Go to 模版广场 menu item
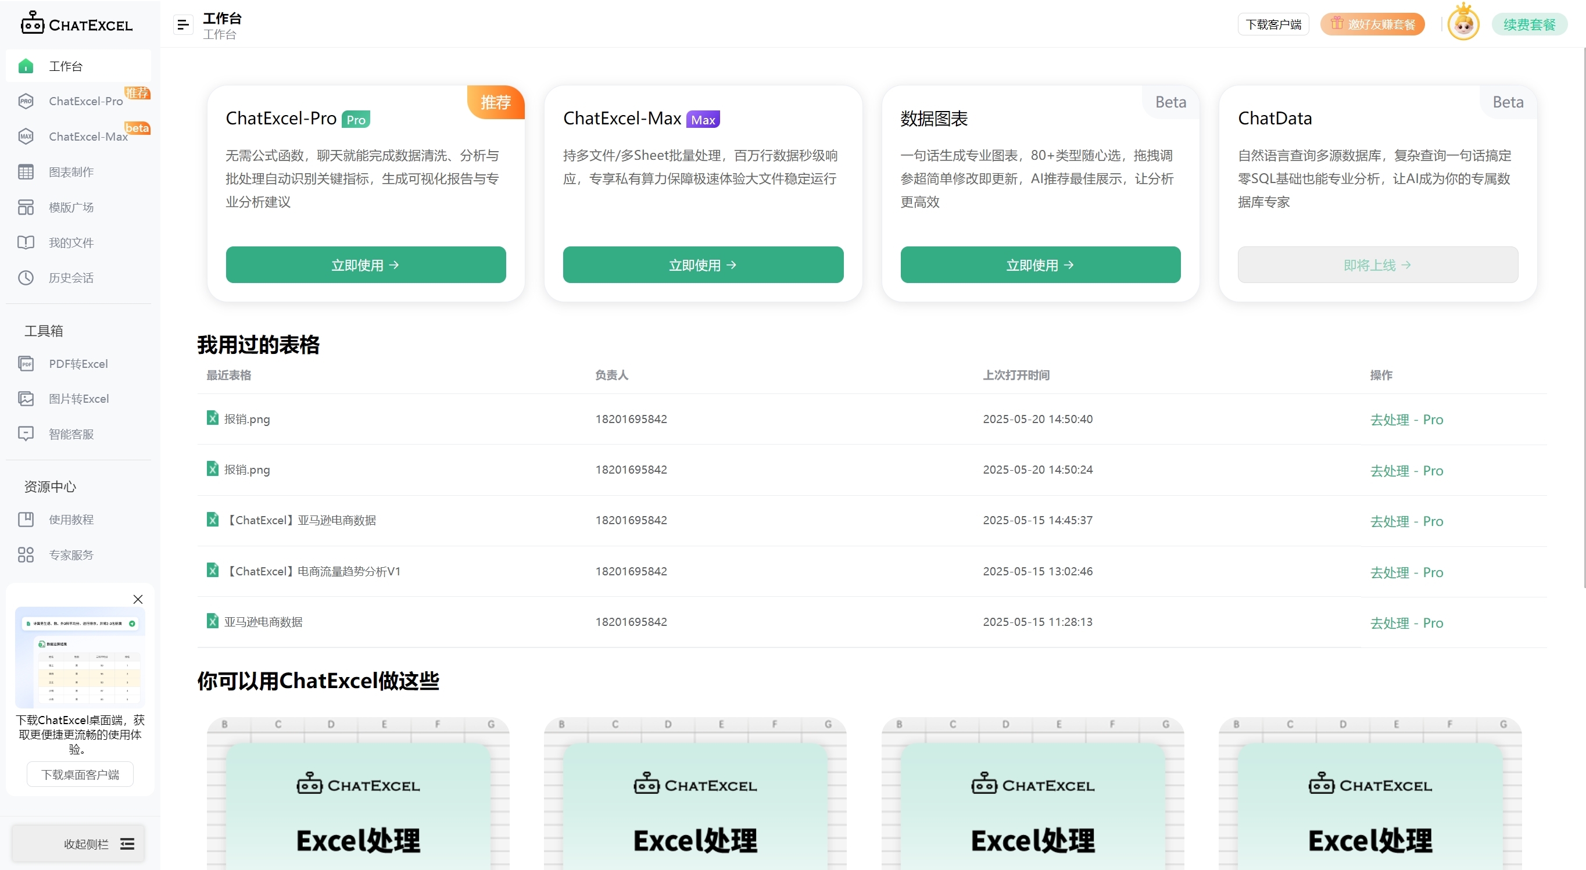Screen dimensions: 1586x870 (x=79, y=207)
